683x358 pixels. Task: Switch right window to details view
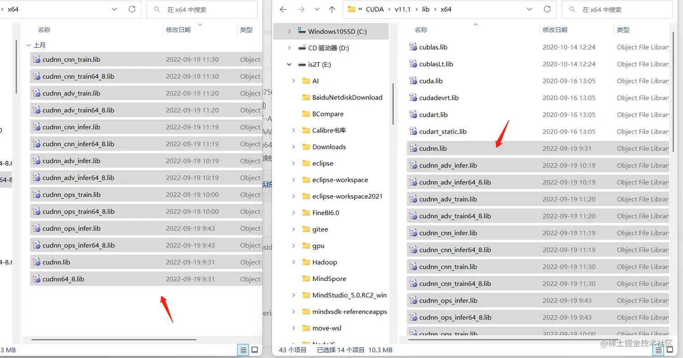tap(659, 350)
